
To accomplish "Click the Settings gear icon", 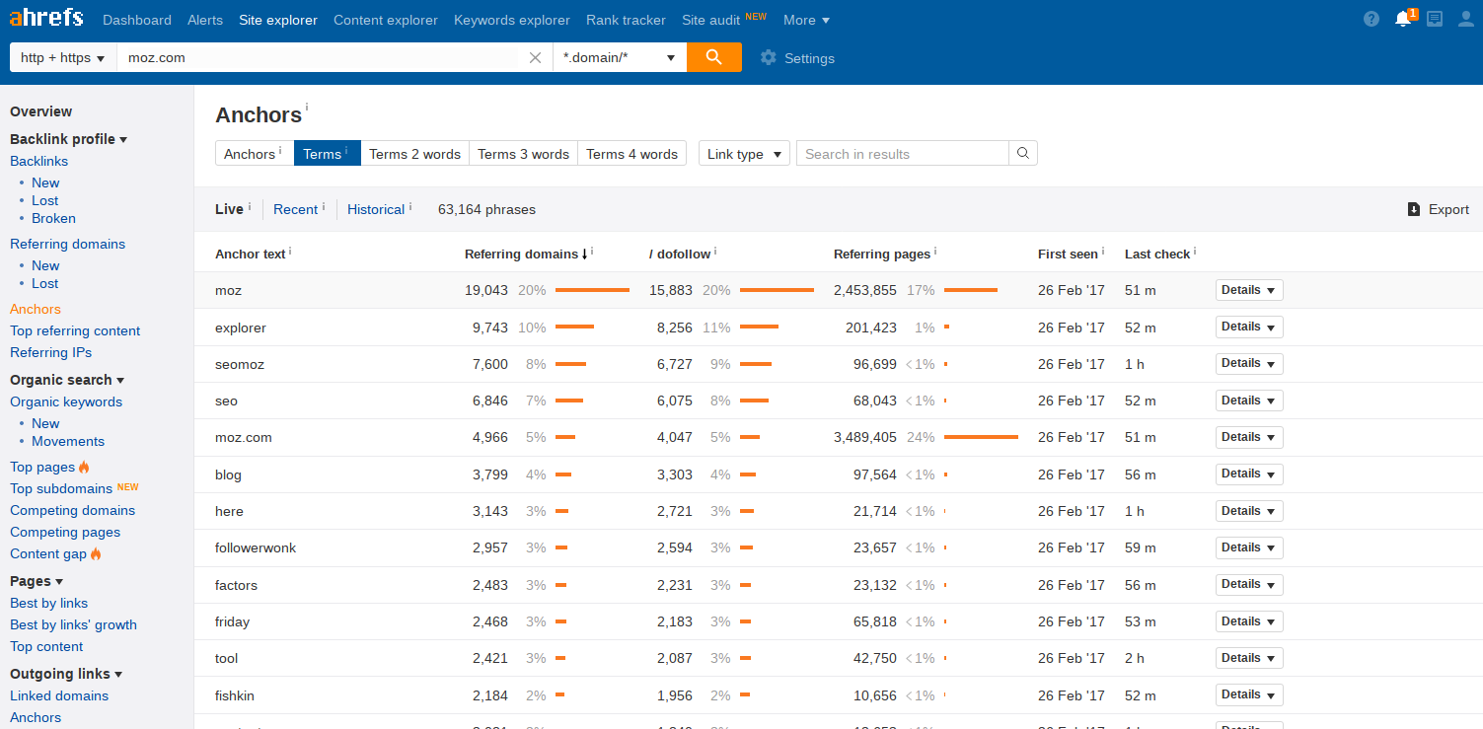I will point(769,58).
